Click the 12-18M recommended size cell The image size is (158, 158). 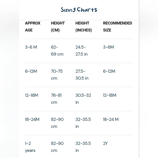(x=110, y=95)
